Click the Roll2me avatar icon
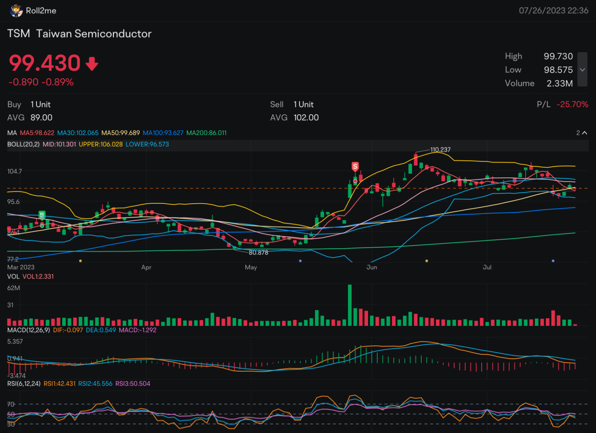This screenshot has height=433, width=596. (x=16, y=10)
